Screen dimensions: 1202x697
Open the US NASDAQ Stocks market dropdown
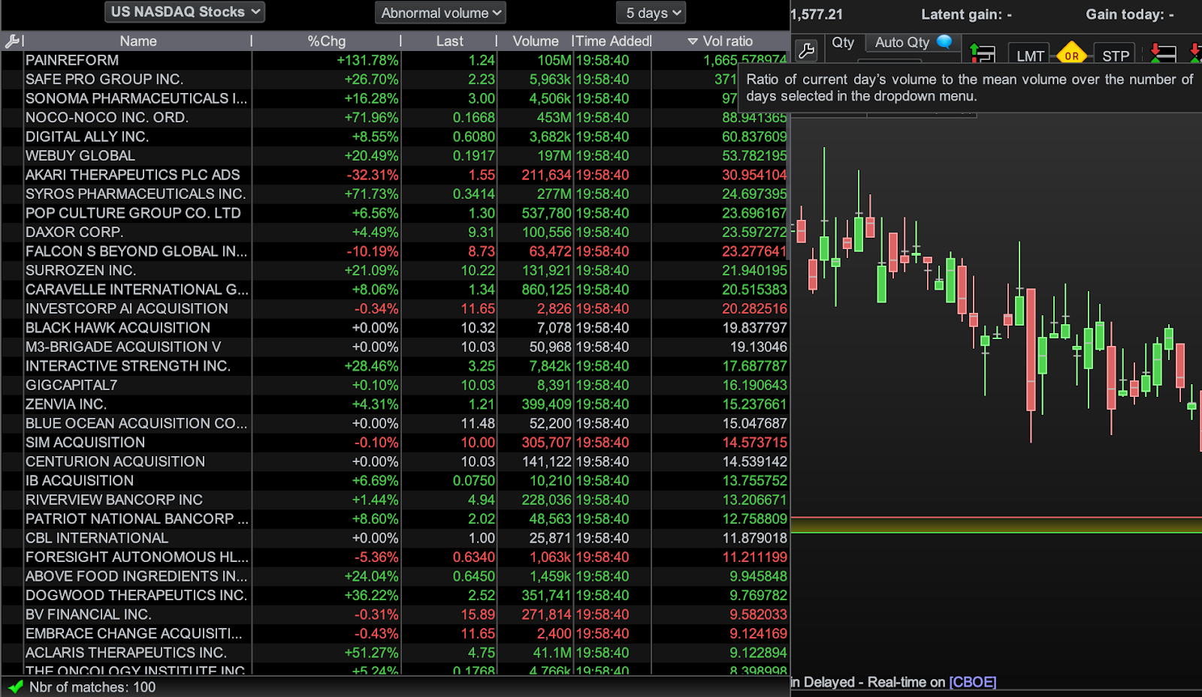tap(185, 12)
